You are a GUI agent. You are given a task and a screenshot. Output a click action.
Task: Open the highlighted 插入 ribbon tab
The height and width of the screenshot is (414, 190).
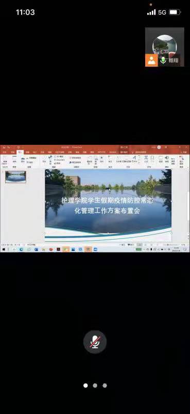[x=20, y=152]
